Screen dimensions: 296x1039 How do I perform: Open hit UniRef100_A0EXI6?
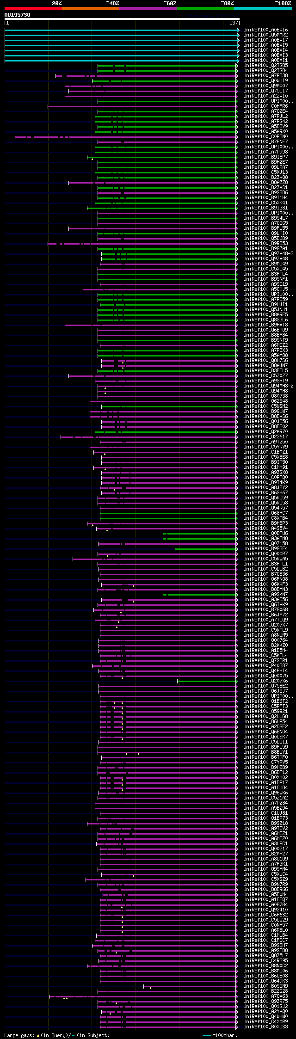(x=265, y=30)
